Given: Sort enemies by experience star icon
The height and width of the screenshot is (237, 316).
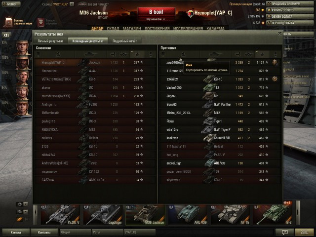Looking at the screenshot, I should click(262, 54).
